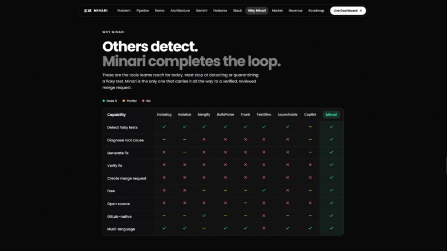Screen dimensions: 447x251
Task: Click TestDino's red cross for Multi-language
Action: pyautogui.click(x=263, y=228)
